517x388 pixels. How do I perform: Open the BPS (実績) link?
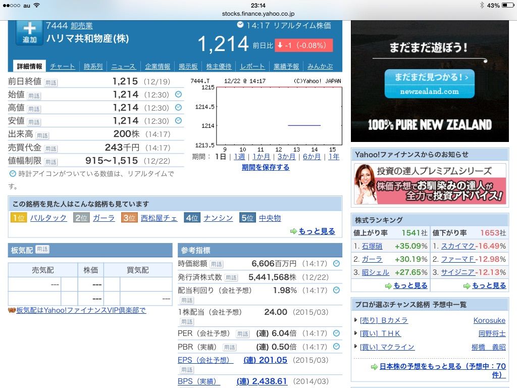pos(199,381)
